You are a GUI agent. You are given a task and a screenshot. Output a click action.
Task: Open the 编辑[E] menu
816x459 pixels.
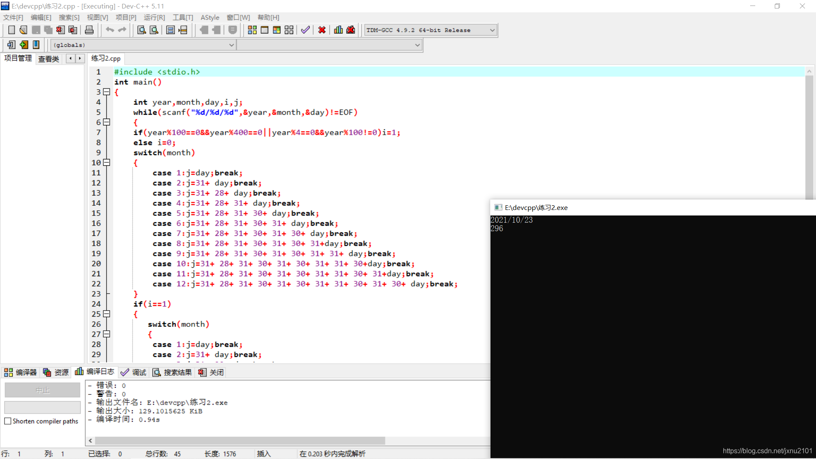(x=41, y=17)
